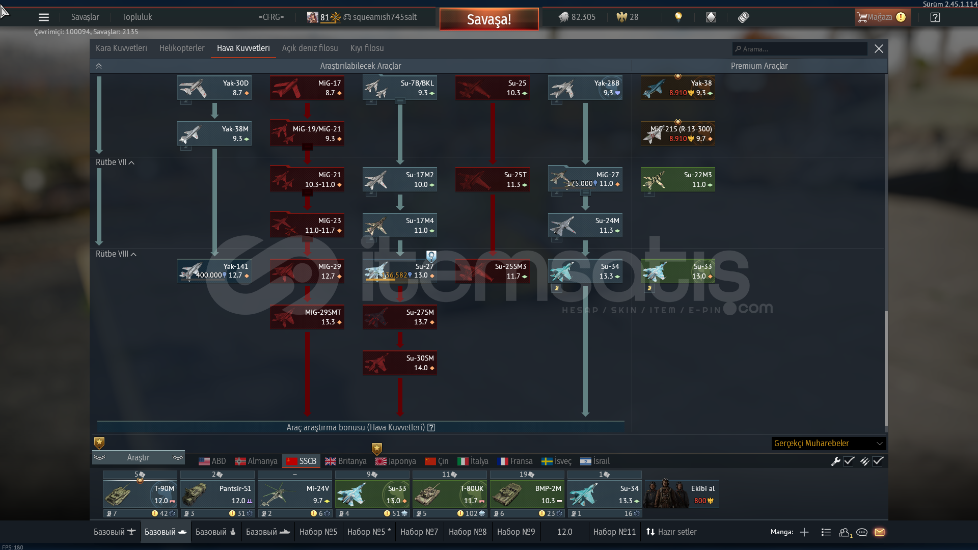
Task: Click the crew badge under Su-34 tree card
Action: [557, 288]
